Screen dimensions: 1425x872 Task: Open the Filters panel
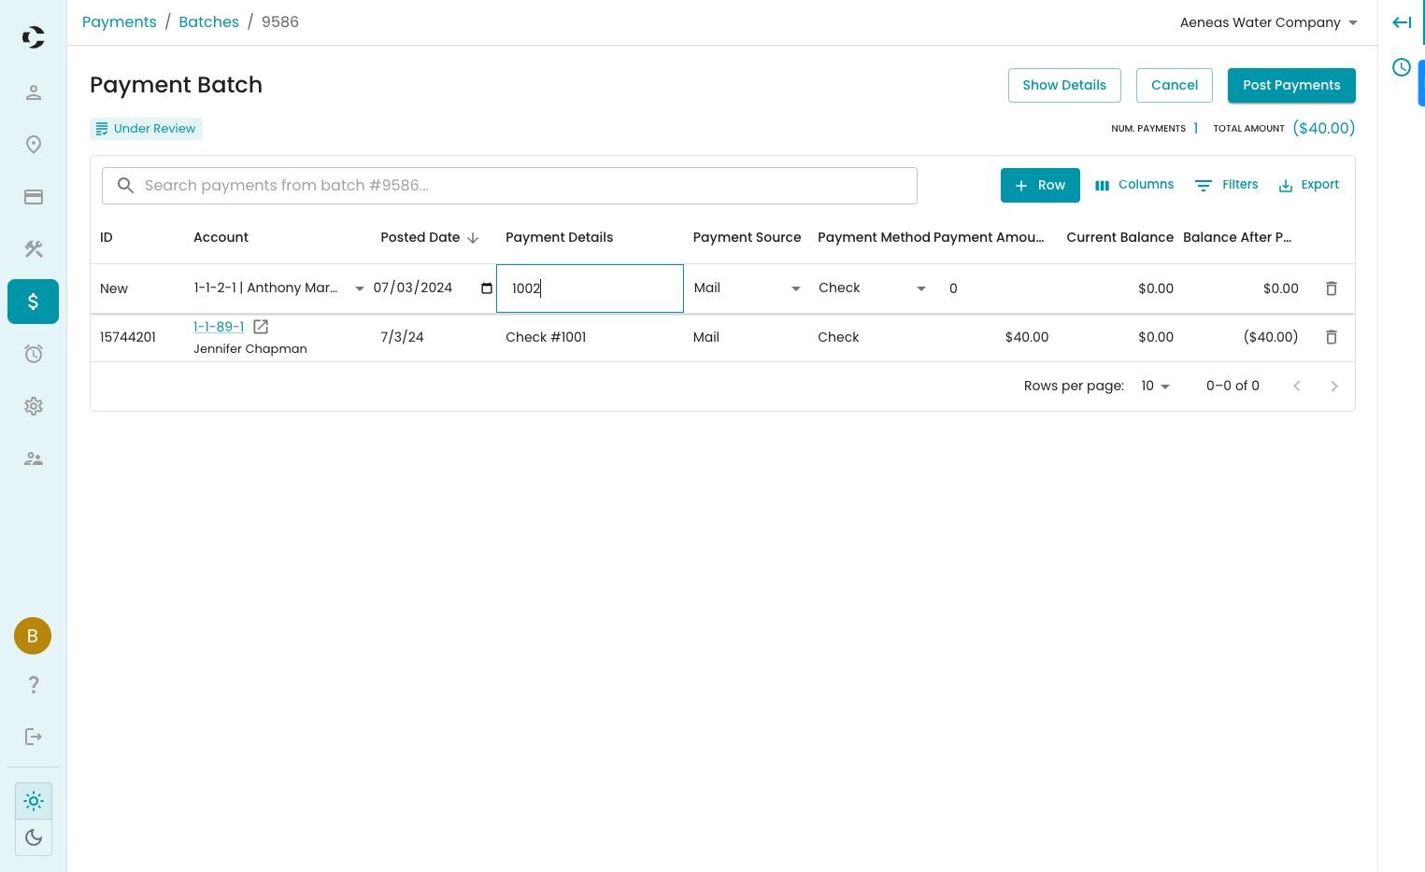pyautogui.click(x=1227, y=185)
